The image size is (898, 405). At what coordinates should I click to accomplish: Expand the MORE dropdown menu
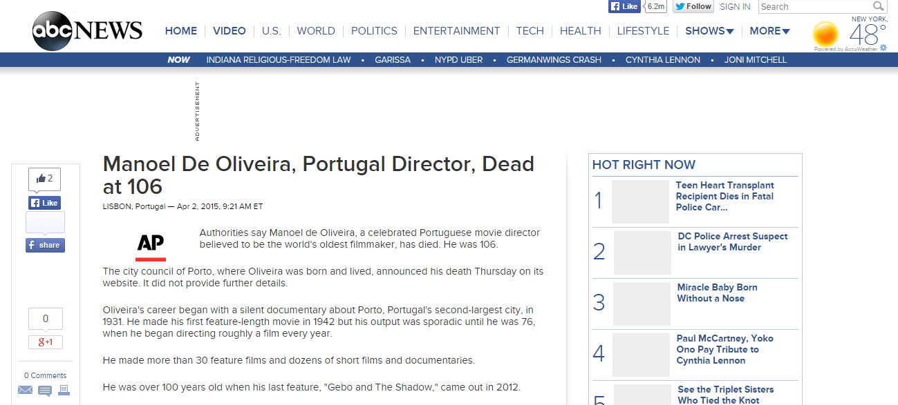click(769, 31)
